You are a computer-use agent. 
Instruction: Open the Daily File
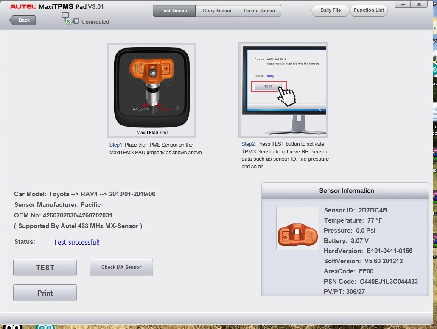coord(330,10)
